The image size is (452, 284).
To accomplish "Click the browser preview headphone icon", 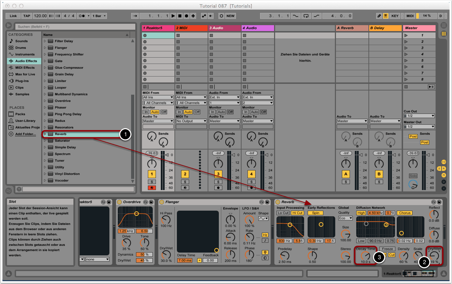I will (19, 189).
